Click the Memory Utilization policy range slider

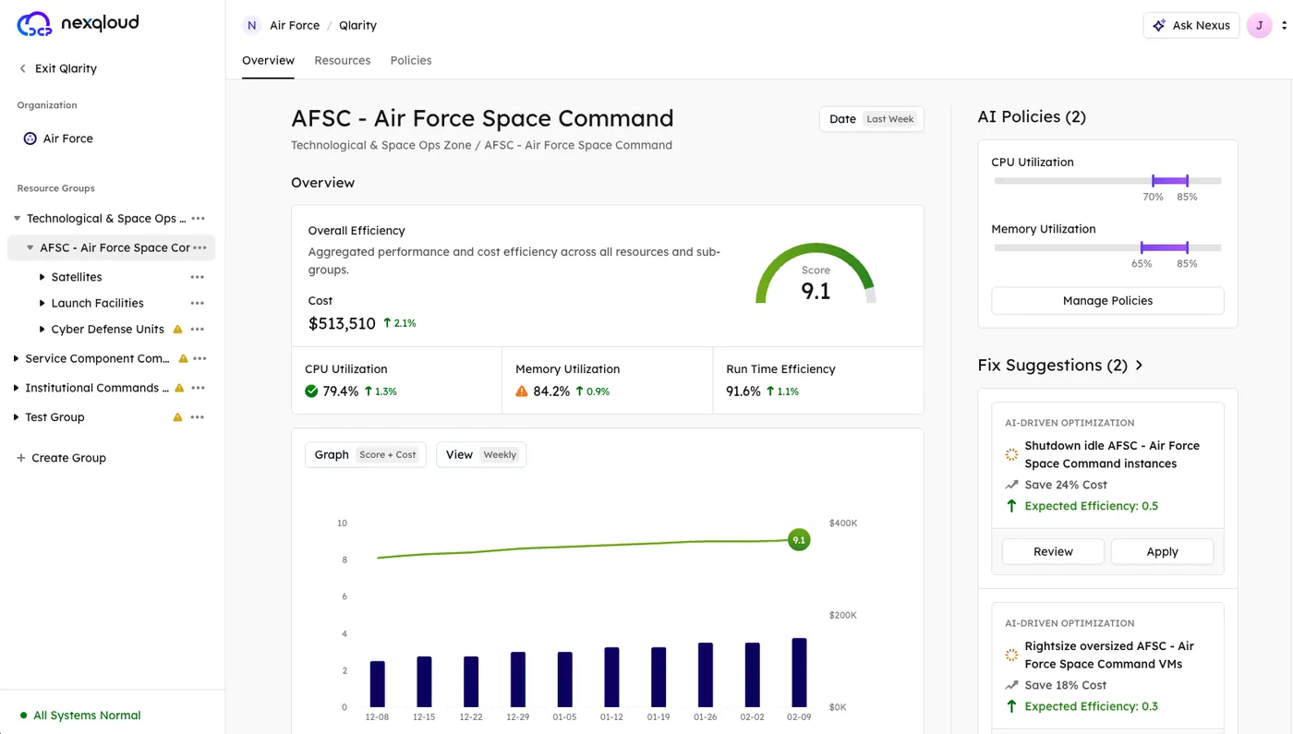(x=1107, y=247)
